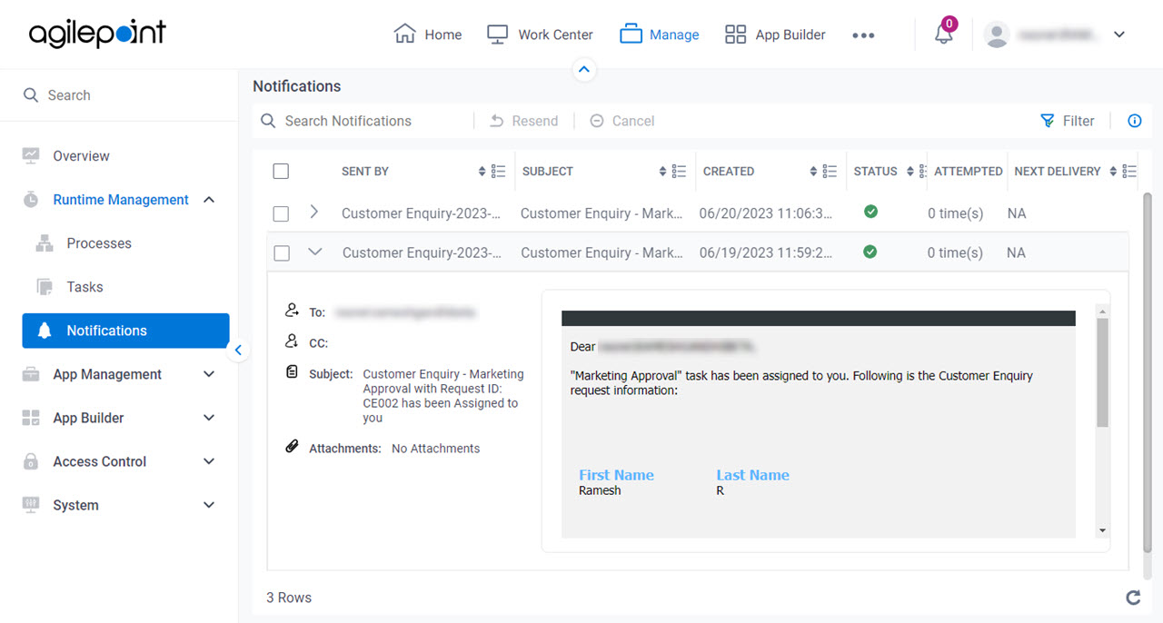This screenshot has width=1163, height=623.
Task: Click the '3 Rows' count text
Action: pyautogui.click(x=289, y=598)
